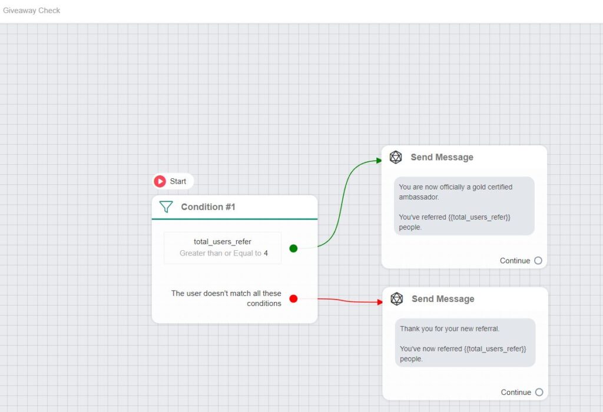Open the total_users_refer condition rule

223,248
